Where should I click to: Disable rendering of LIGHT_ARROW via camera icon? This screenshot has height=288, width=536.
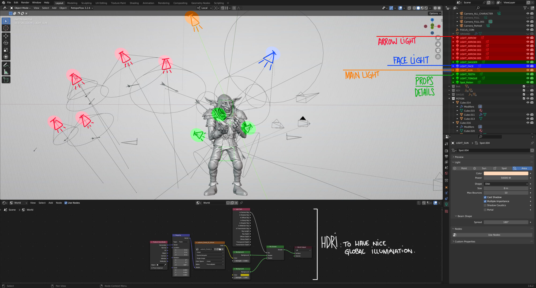tap(532, 38)
